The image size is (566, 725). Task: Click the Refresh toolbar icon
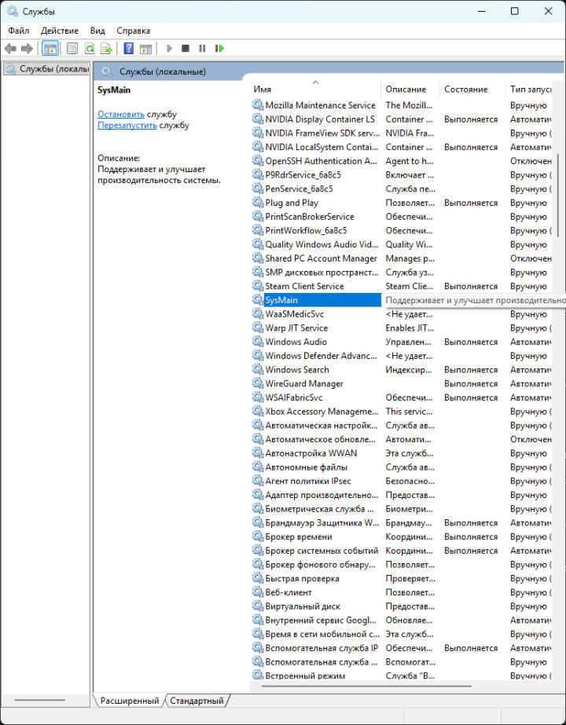click(90, 49)
